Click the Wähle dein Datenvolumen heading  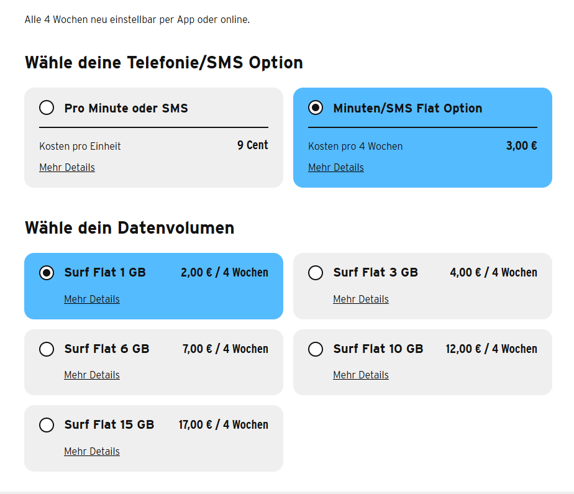(129, 228)
